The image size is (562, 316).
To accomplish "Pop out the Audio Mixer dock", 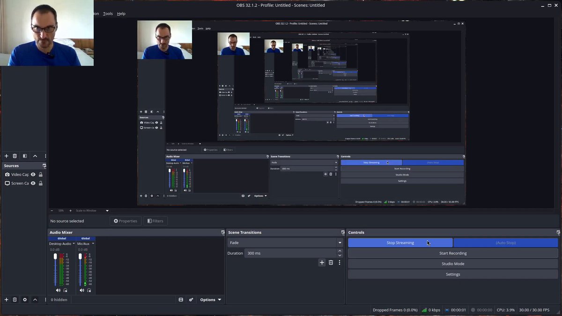I will point(223,232).
